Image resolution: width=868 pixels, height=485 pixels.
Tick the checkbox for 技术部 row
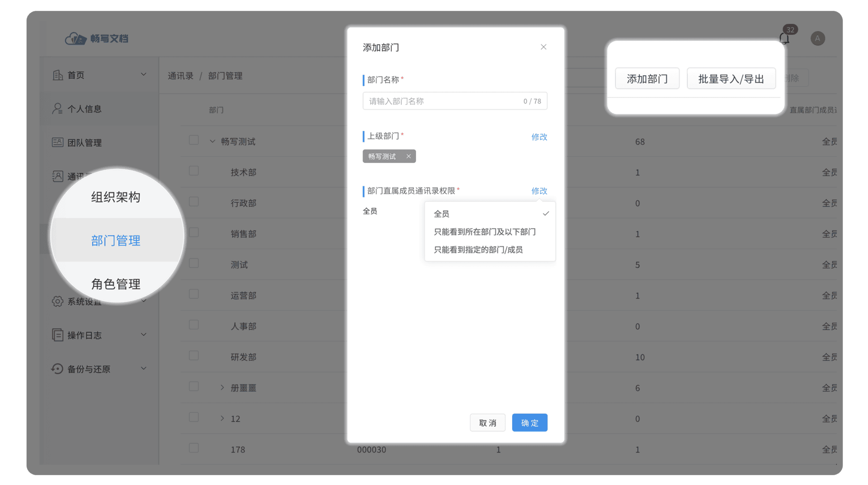click(194, 171)
